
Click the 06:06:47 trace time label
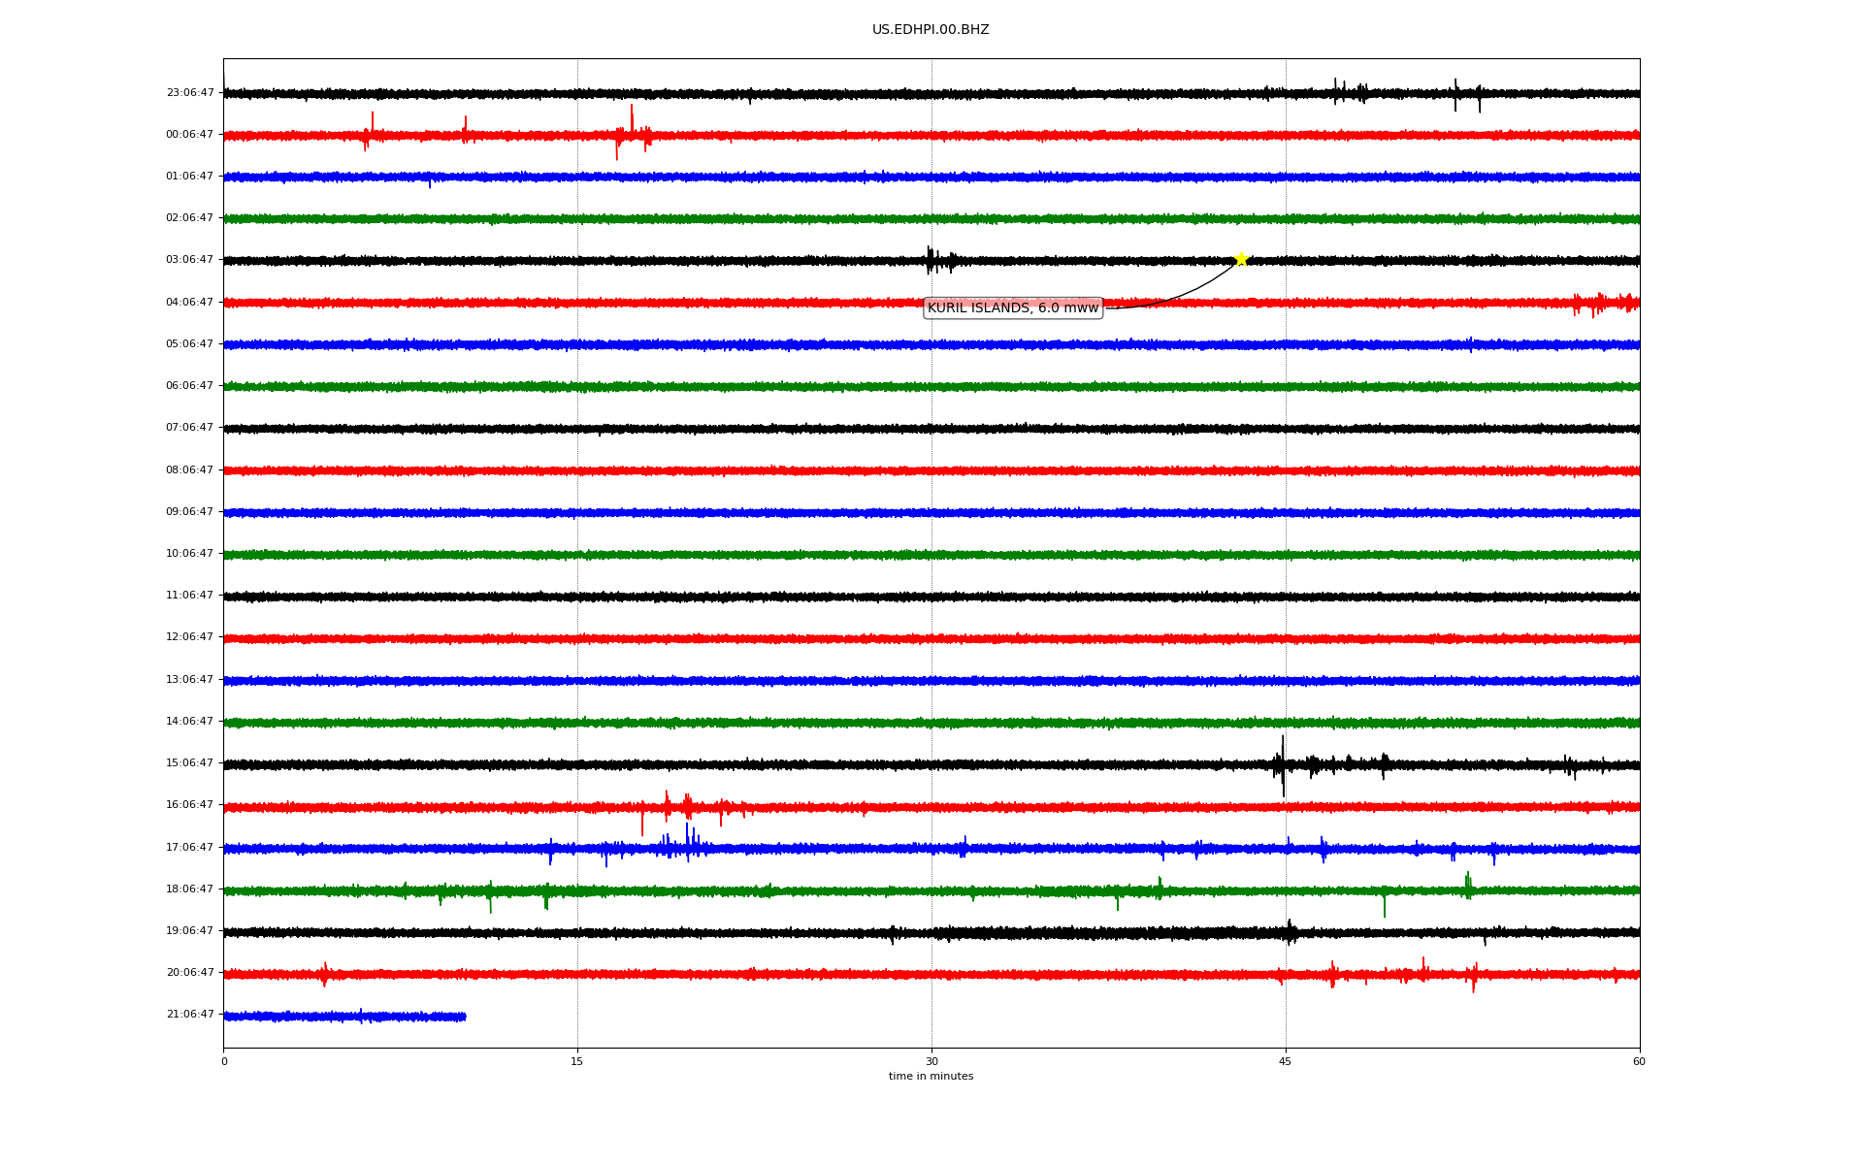tap(190, 386)
